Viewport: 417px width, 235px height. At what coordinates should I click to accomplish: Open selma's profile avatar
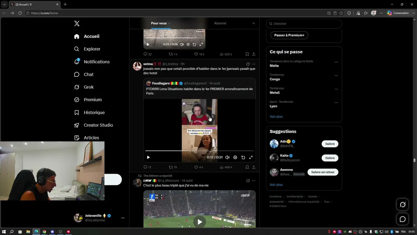pos(137,66)
